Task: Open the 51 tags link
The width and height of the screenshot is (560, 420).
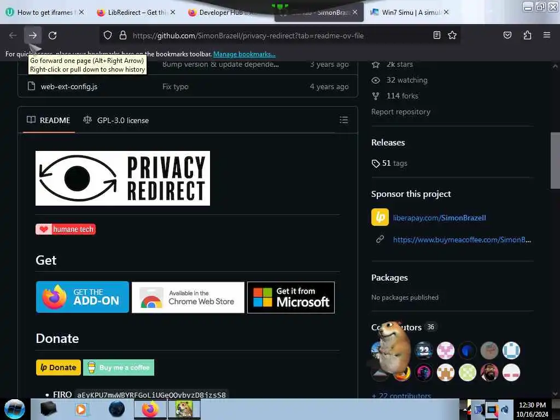Action: [x=389, y=163]
